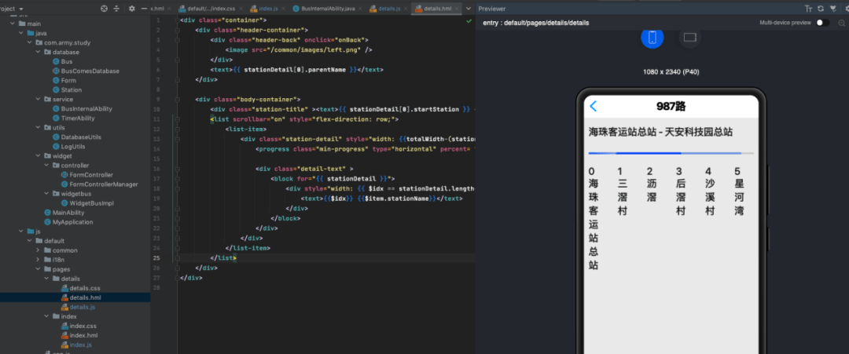Open DatabaseUtils in project tree
Screen dimensions: 849x354
point(81,137)
